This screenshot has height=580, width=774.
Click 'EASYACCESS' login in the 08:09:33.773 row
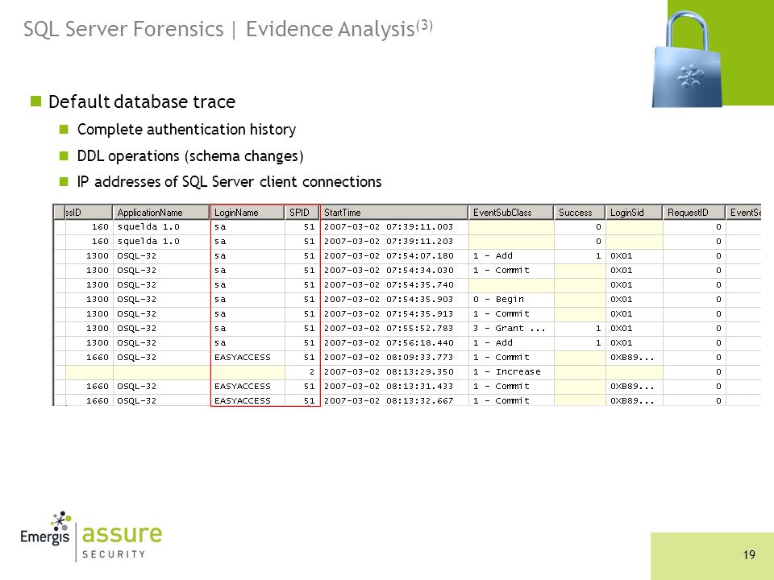[x=248, y=357]
